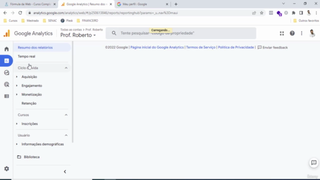Open Chrome three-dot menu
320x180 pixels.
[x=316, y=13]
